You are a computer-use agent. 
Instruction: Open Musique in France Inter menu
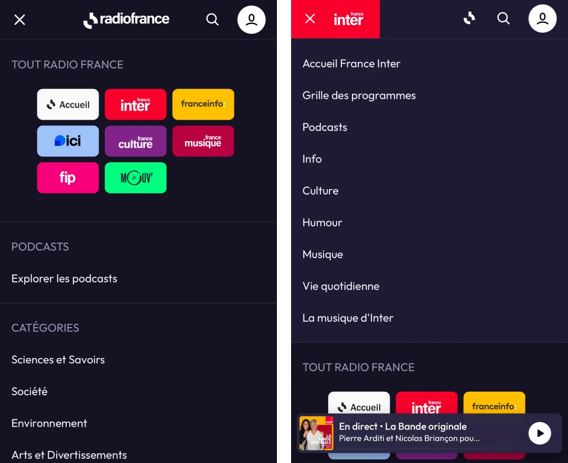coord(323,255)
